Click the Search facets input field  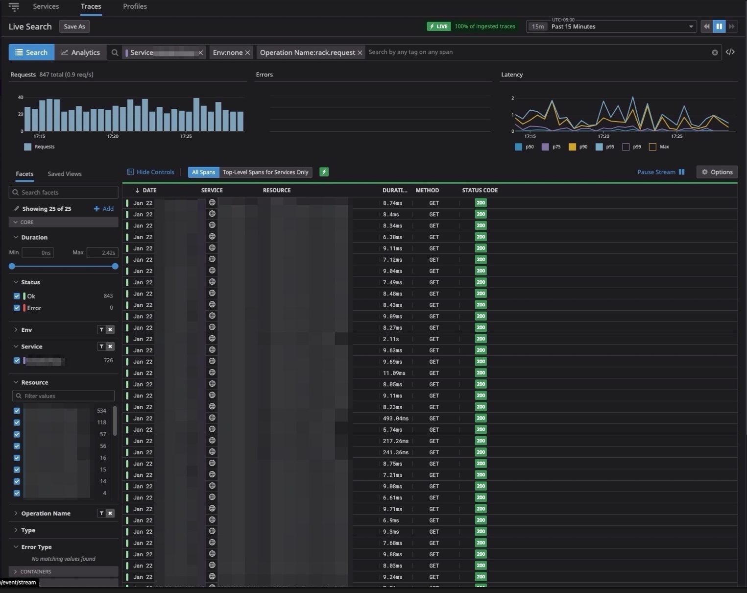64,192
